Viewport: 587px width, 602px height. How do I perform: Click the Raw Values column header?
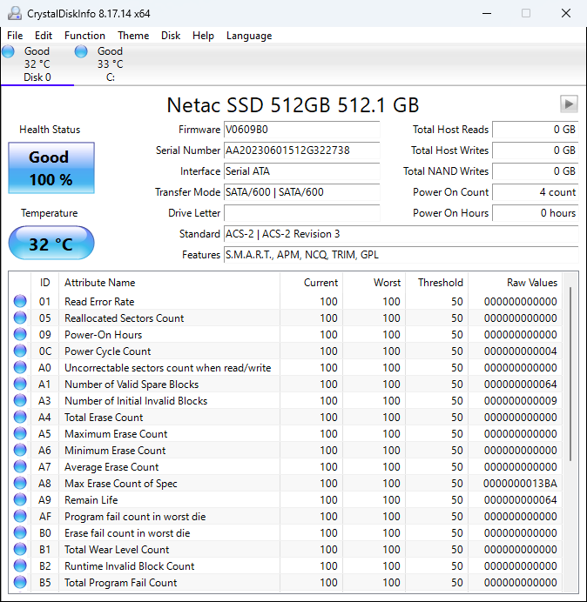[531, 283]
